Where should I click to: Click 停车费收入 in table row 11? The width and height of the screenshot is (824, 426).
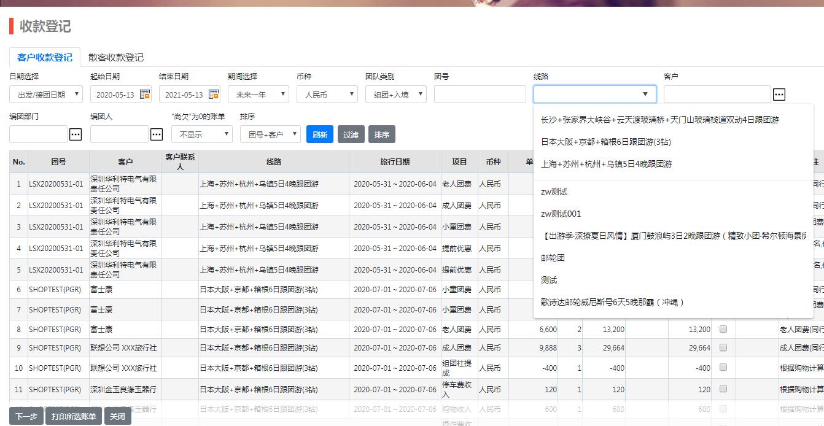coord(457,389)
